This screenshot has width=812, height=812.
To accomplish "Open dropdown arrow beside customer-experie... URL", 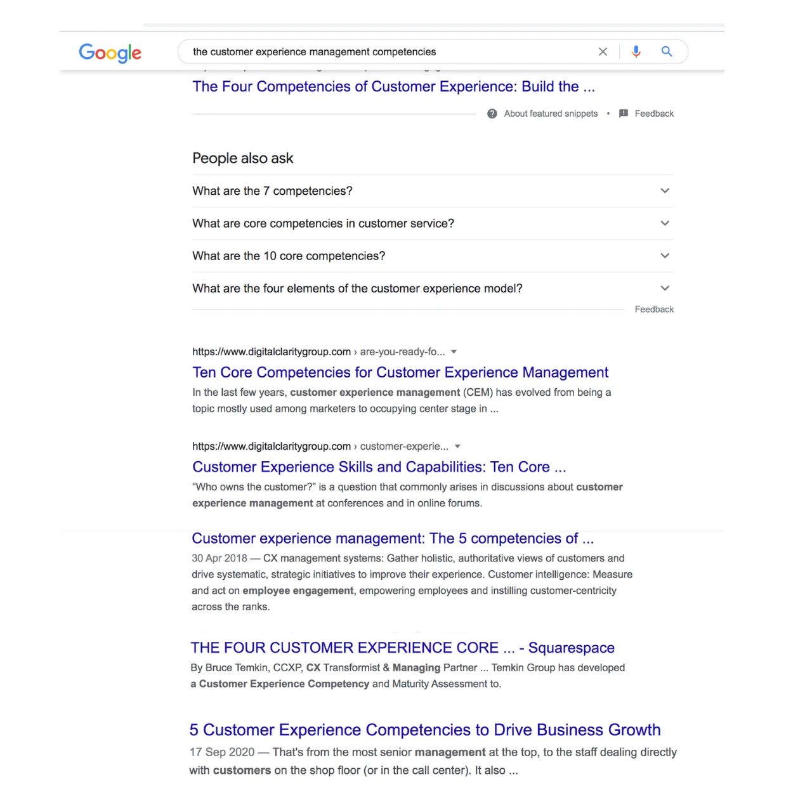I will [x=457, y=446].
